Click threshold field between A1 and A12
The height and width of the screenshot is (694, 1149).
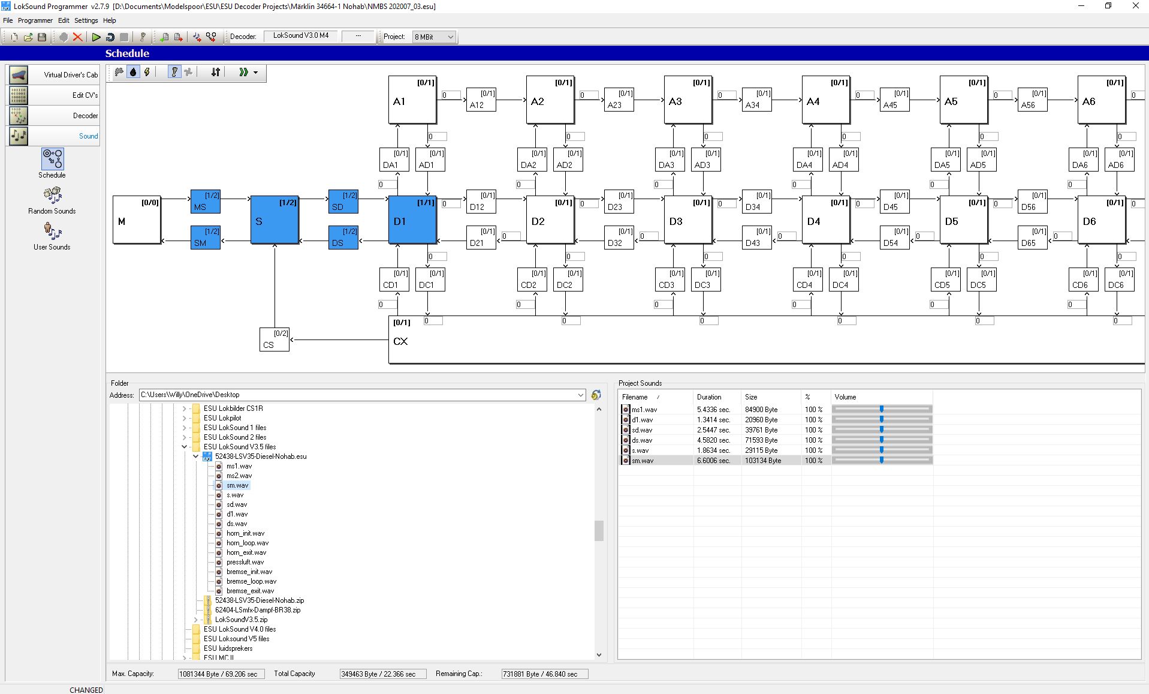[451, 95]
